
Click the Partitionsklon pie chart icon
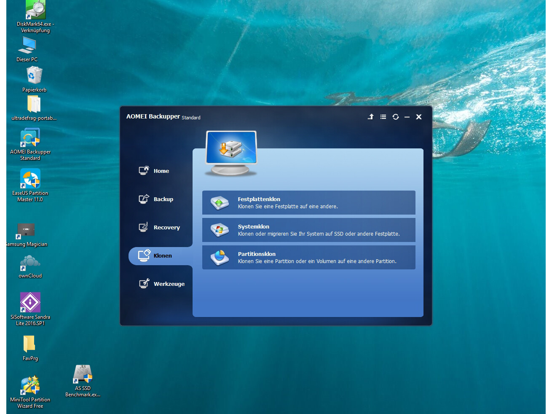220,258
